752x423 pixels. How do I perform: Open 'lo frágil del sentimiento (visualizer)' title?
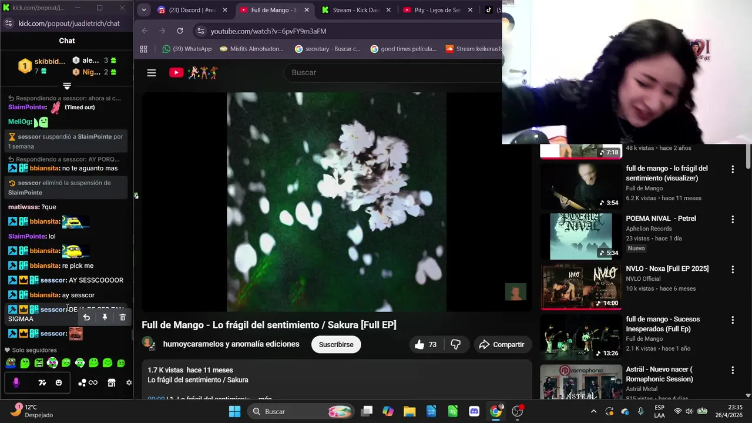pos(667,173)
